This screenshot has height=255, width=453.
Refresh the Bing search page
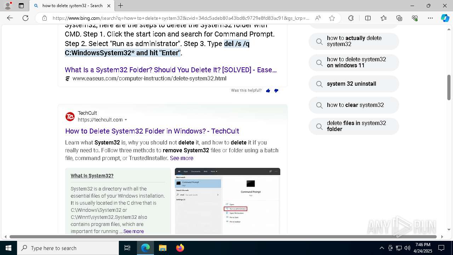(25, 18)
